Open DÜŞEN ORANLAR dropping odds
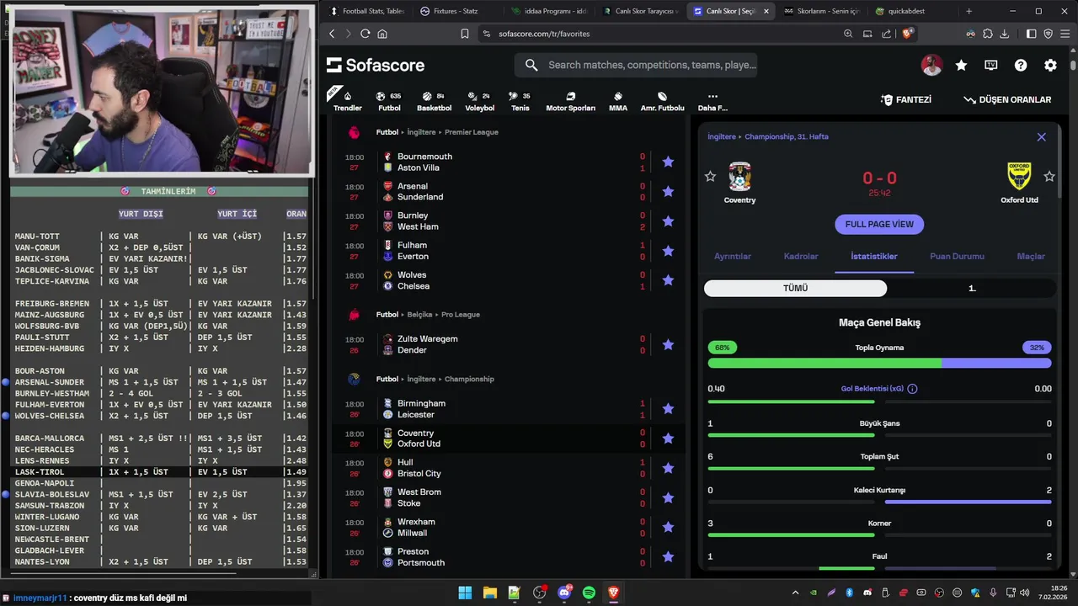Viewport: 1078px width, 606px height. coord(1007,99)
